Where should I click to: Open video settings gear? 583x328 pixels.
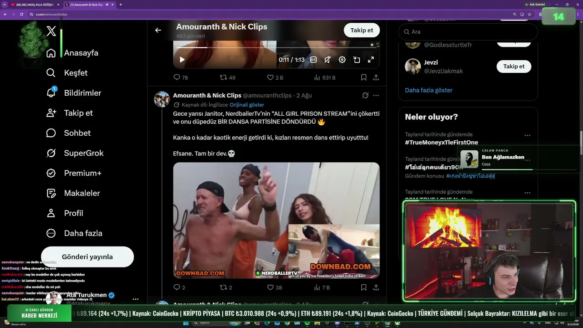[x=342, y=60]
